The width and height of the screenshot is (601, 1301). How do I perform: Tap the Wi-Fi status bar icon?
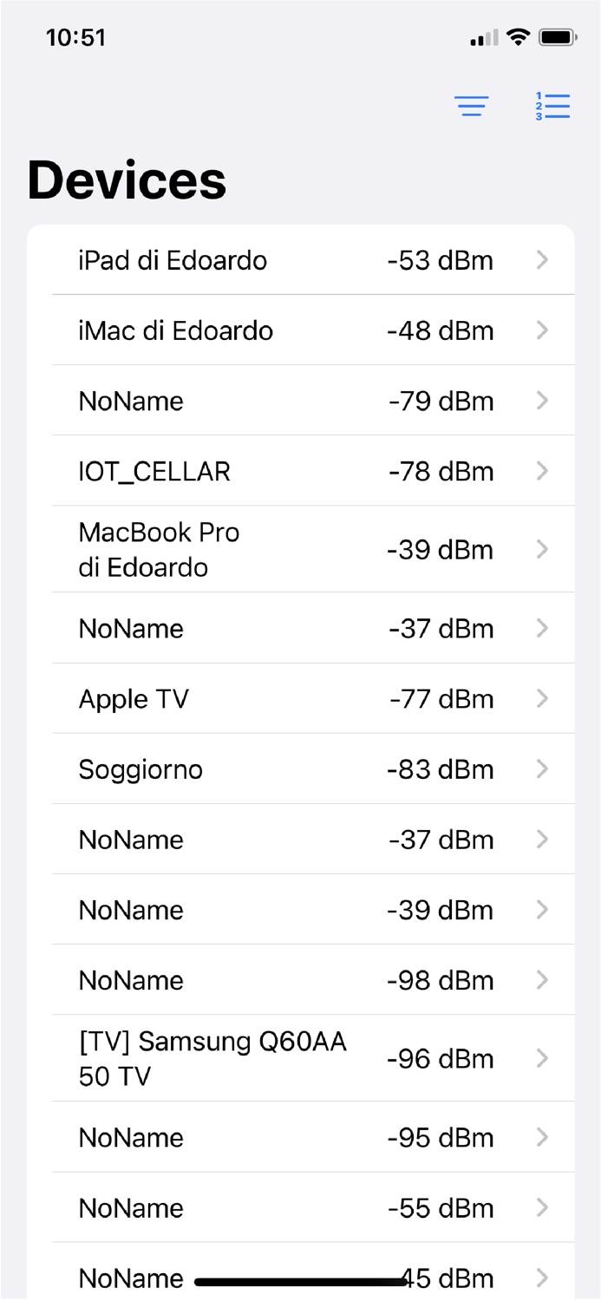pyautogui.click(x=518, y=36)
